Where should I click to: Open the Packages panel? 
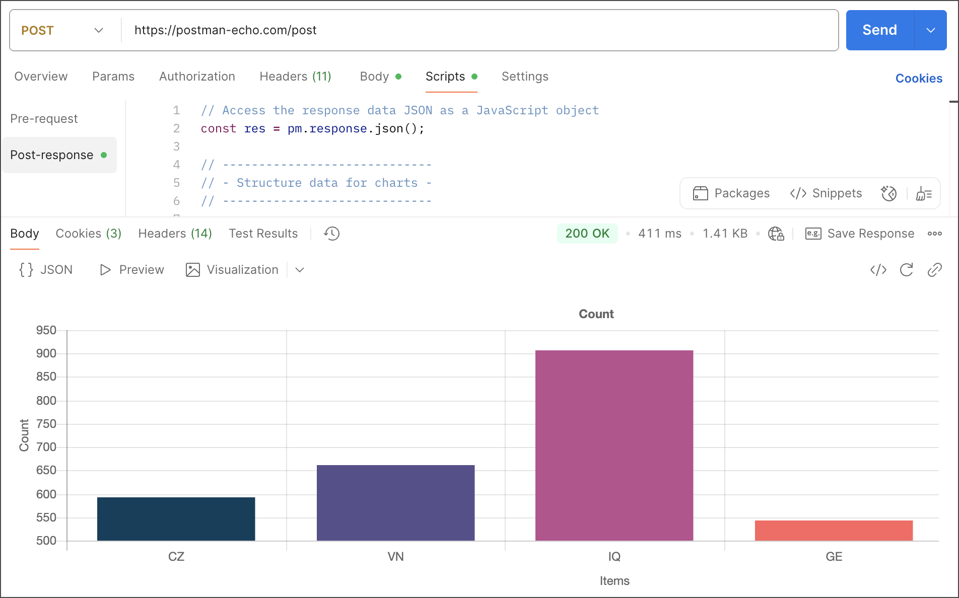click(731, 193)
